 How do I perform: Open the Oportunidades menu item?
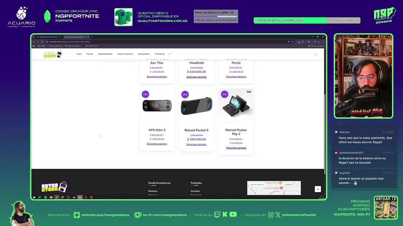click(105, 54)
